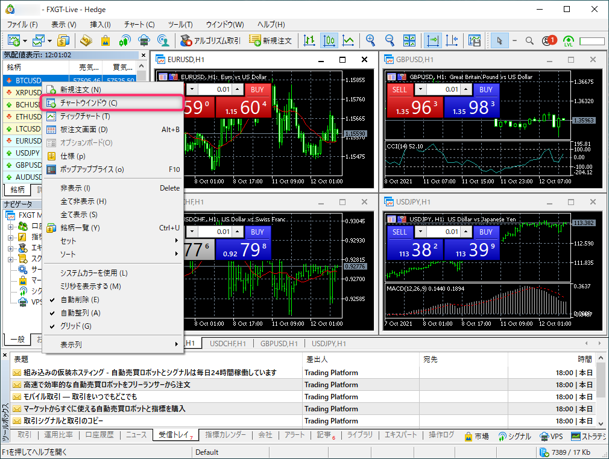The height and width of the screenshot is (459, 609).
Task: Click the tile windows grid icon
Action: coord(409,40)
